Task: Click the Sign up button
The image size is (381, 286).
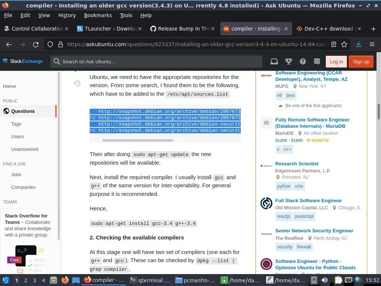Action: tap(361, 62)
